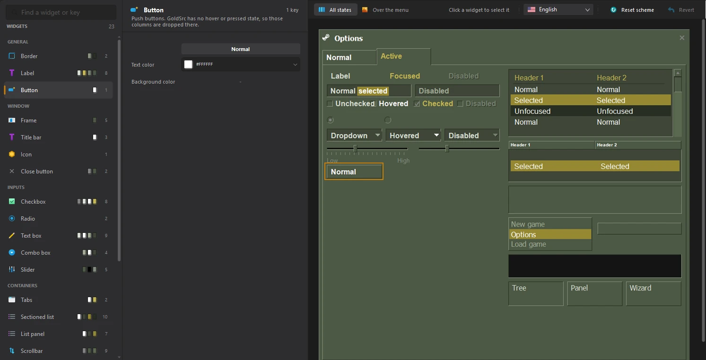
Task: Toggle the Checked checkbox in preview
Action: [417, 103]
